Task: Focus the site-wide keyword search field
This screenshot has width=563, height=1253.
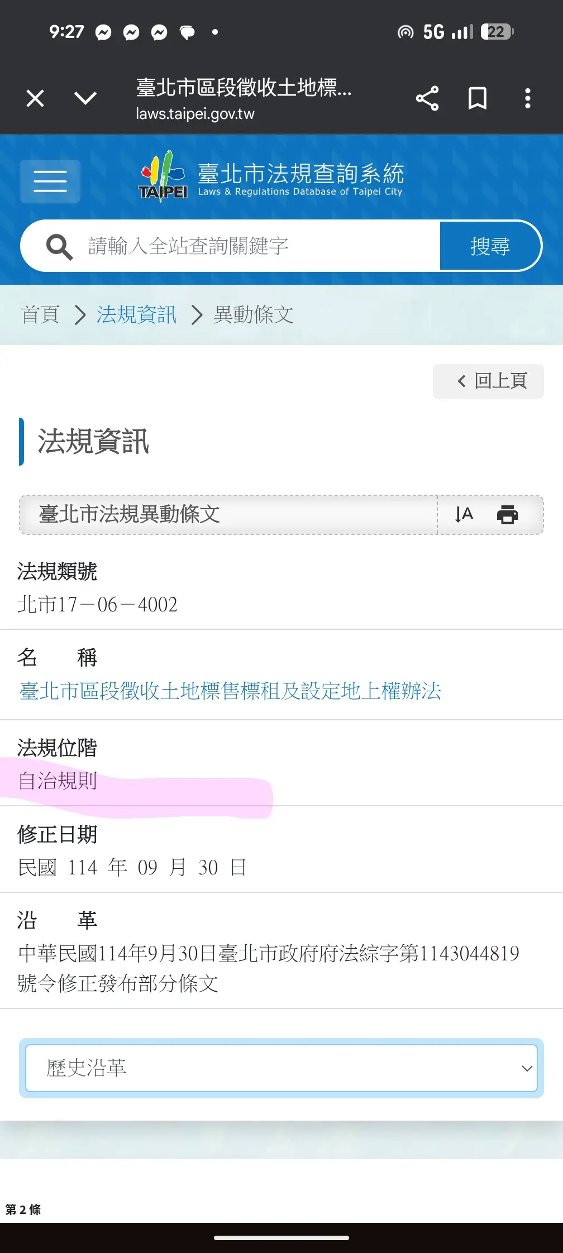Action: (x=257, y=246)
